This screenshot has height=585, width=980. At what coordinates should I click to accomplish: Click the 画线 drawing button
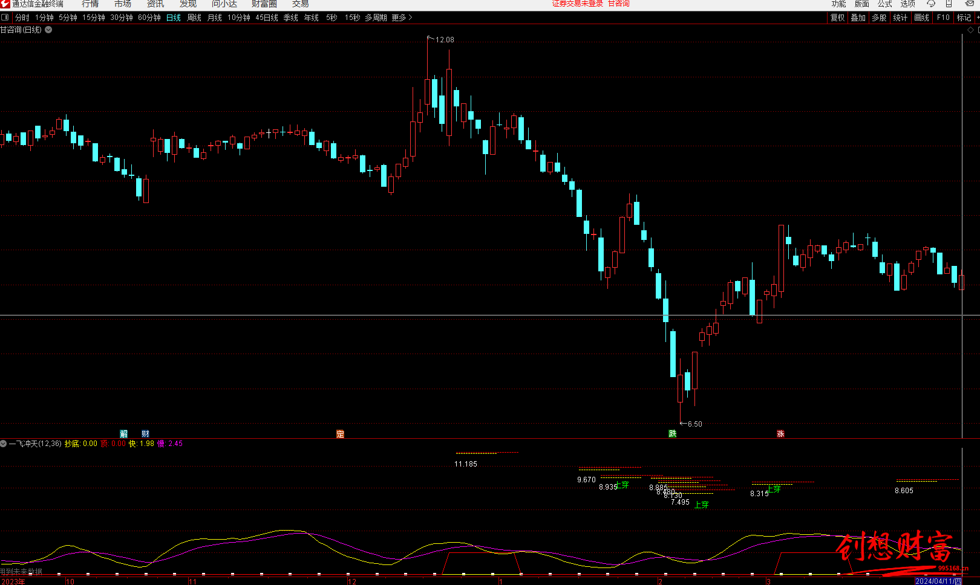(x=921, y=18)
